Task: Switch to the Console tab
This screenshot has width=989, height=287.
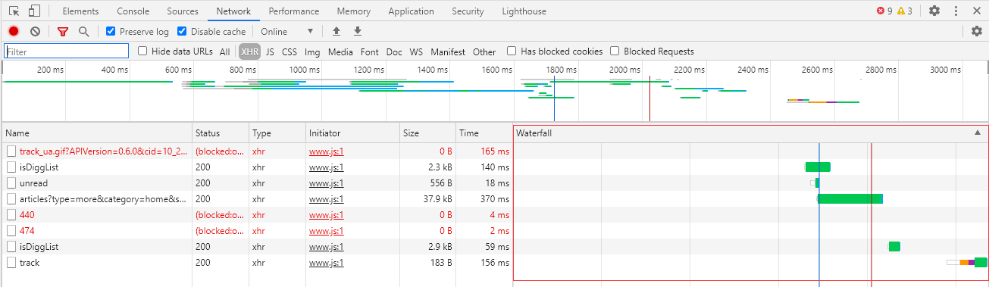Action: (x=133, y=11)
